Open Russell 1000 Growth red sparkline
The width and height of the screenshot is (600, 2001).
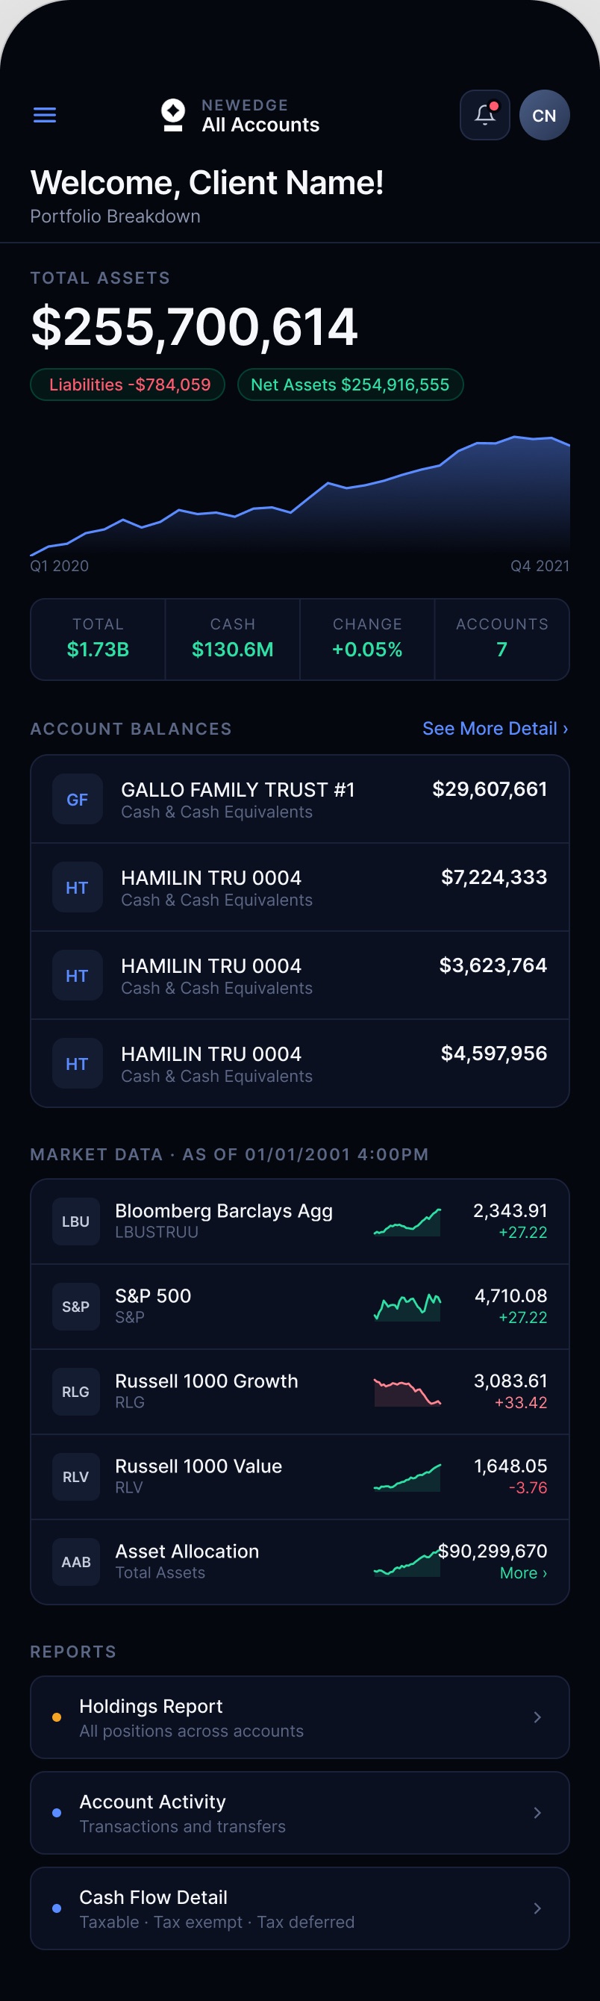(407, 1392)
